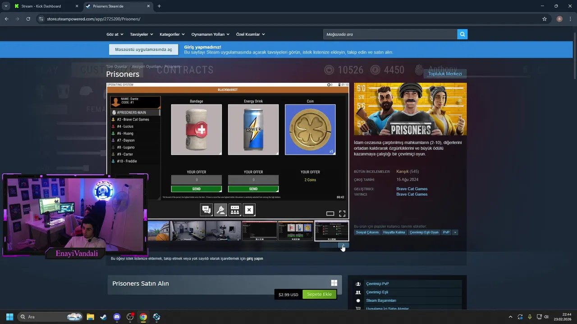Select the Hayatta Kalma tag
This screenshot has width=577, height=324.
[x=394, y=232]
